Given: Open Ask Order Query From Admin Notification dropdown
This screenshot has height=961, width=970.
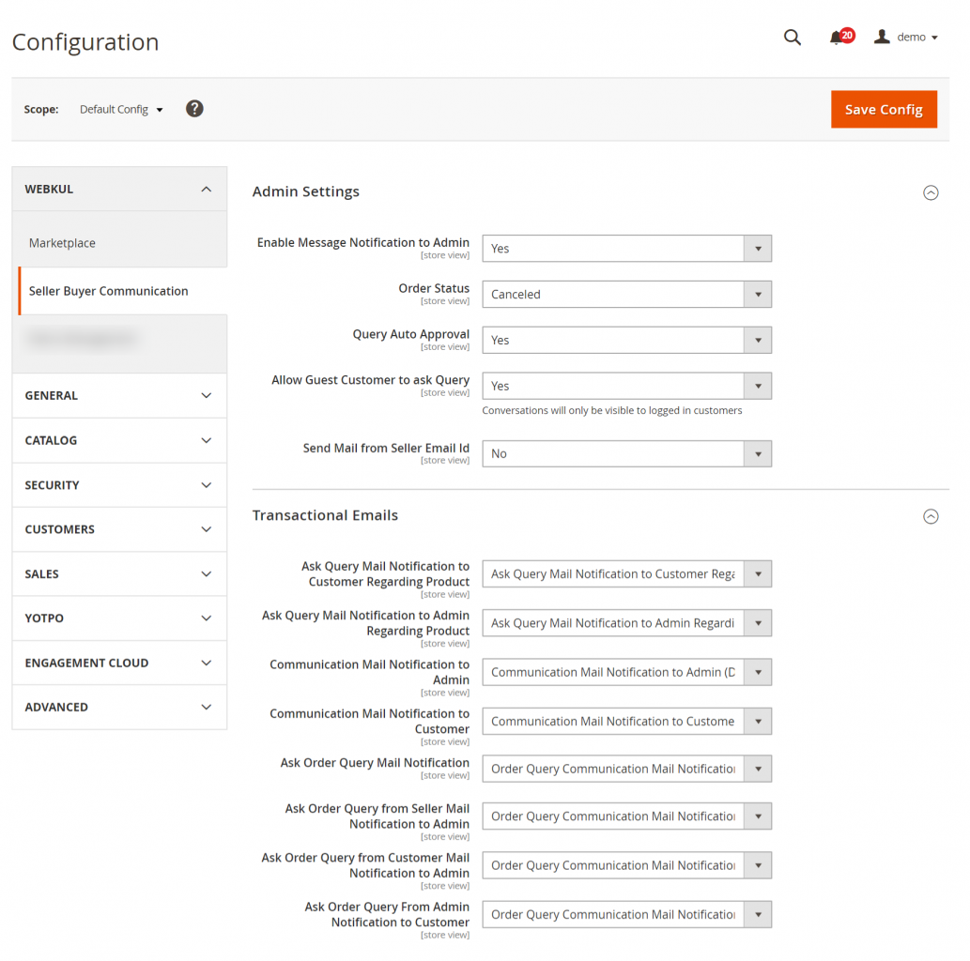Looking at the screenshot, I should (626, 915).
